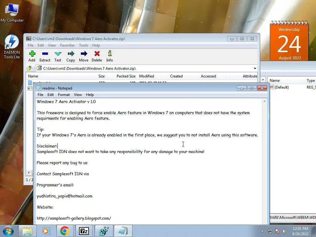Click the Add button in 7-Zip toolbar
This screenshot has width=316, height=237.
point(32,56)
